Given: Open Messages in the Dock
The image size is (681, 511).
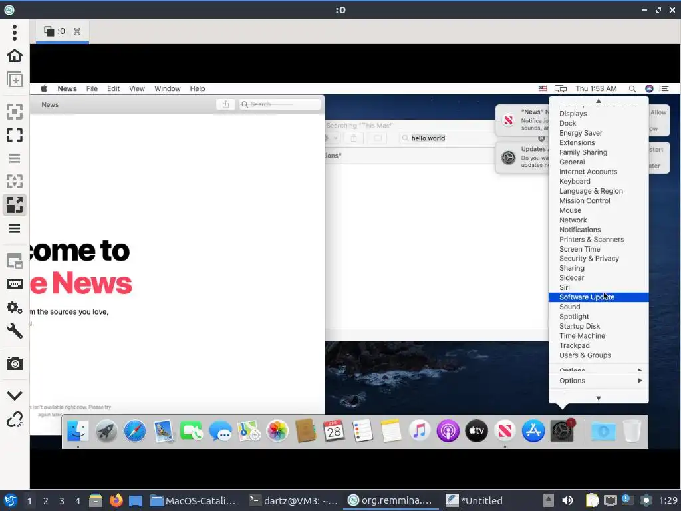Looking at the screenshot, I should point(220,431).
